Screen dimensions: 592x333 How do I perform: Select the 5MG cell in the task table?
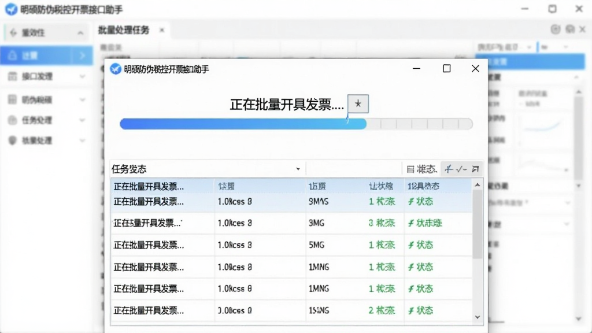coord(316,245)
